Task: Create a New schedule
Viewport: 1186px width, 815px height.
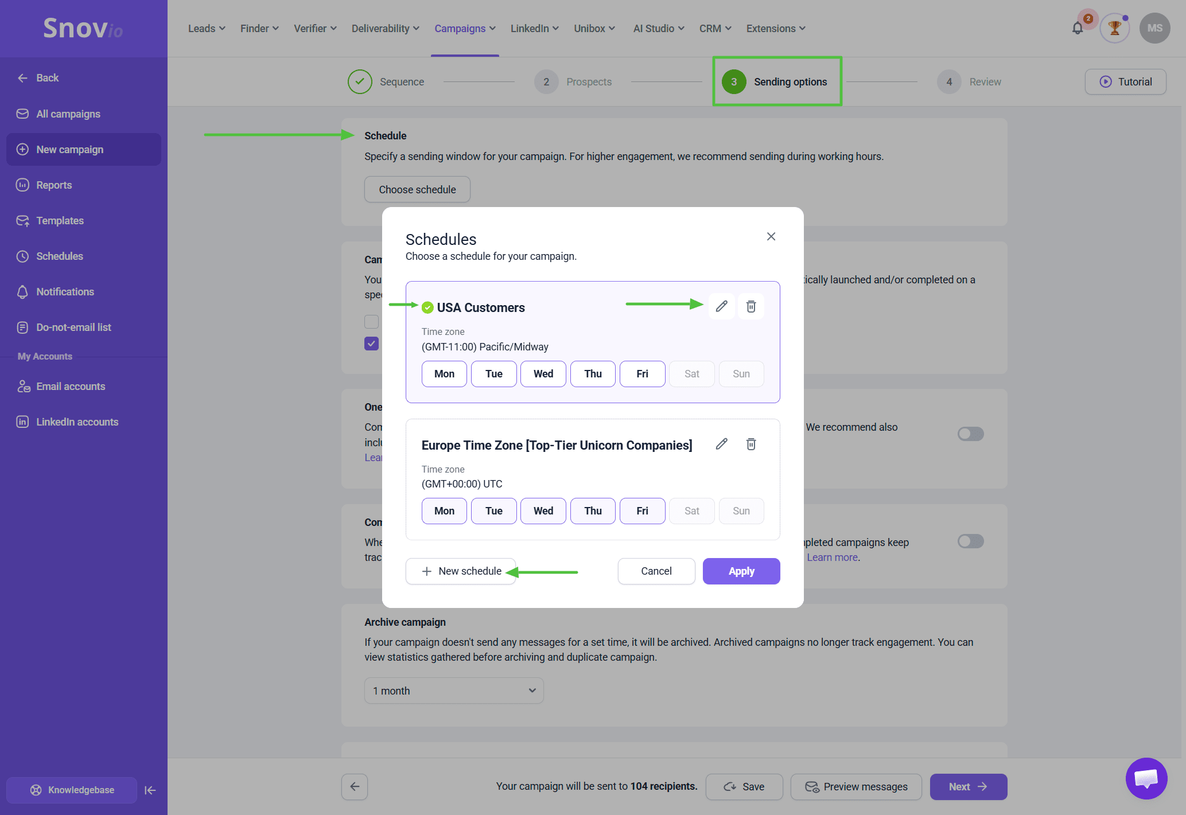Action: click(461, 571)
